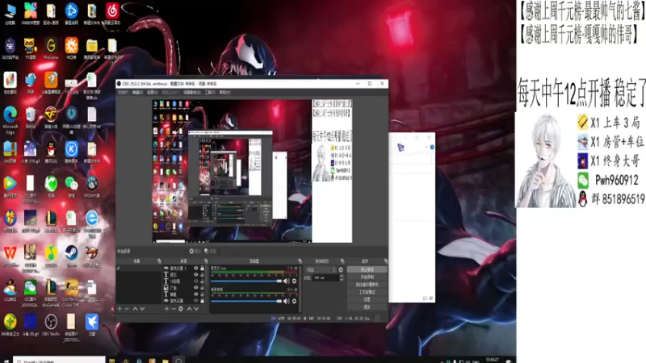
Task: Toggle lock on bottom 显示器采集 source
Action: coord(202,301)
